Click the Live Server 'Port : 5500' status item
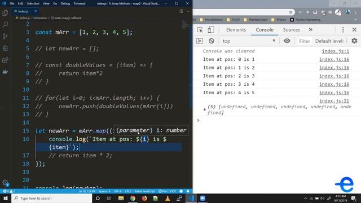Image resolution: width=361 pixels, height=203 pixels. click(x=167, y=191)
